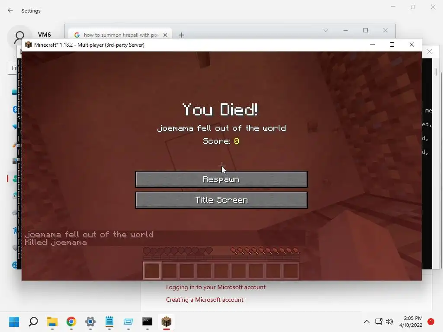The image size is (443, 332).
Task: Maximize the Minecraft window
Action: tap(392, 45)
